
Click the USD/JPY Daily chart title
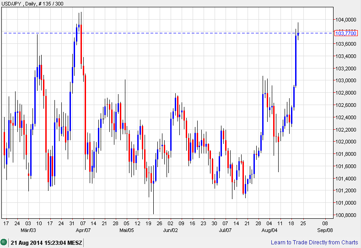click(32, 4)
